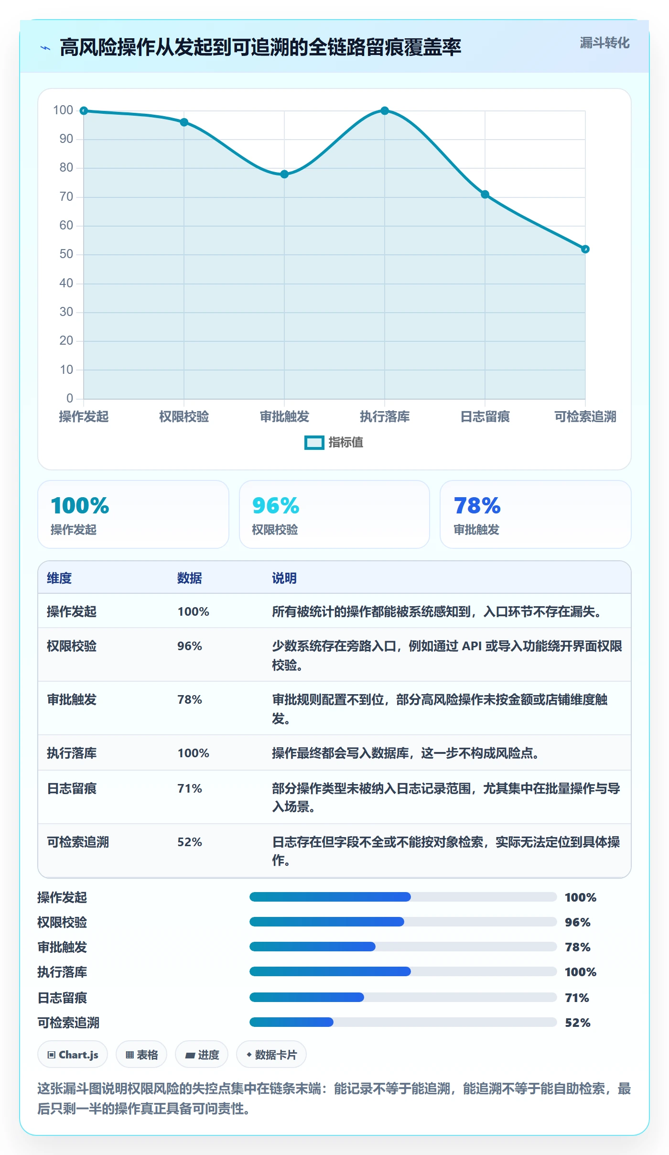Select the 数据卡片 tag chip
Viewport: 669px width, 1155px height.
271,1054
